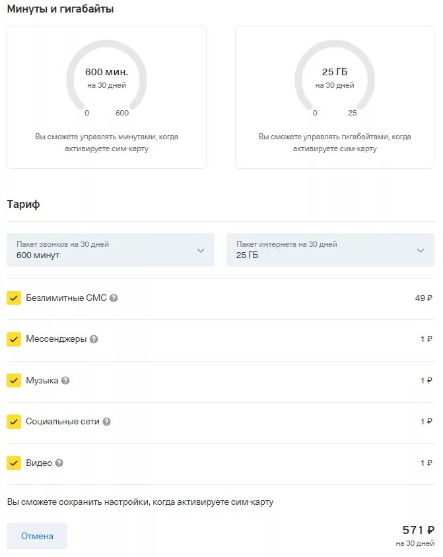Viewport: 443px width, 557px height.
Task: Click question mark beside Музыка
Action: pos(65,381)
